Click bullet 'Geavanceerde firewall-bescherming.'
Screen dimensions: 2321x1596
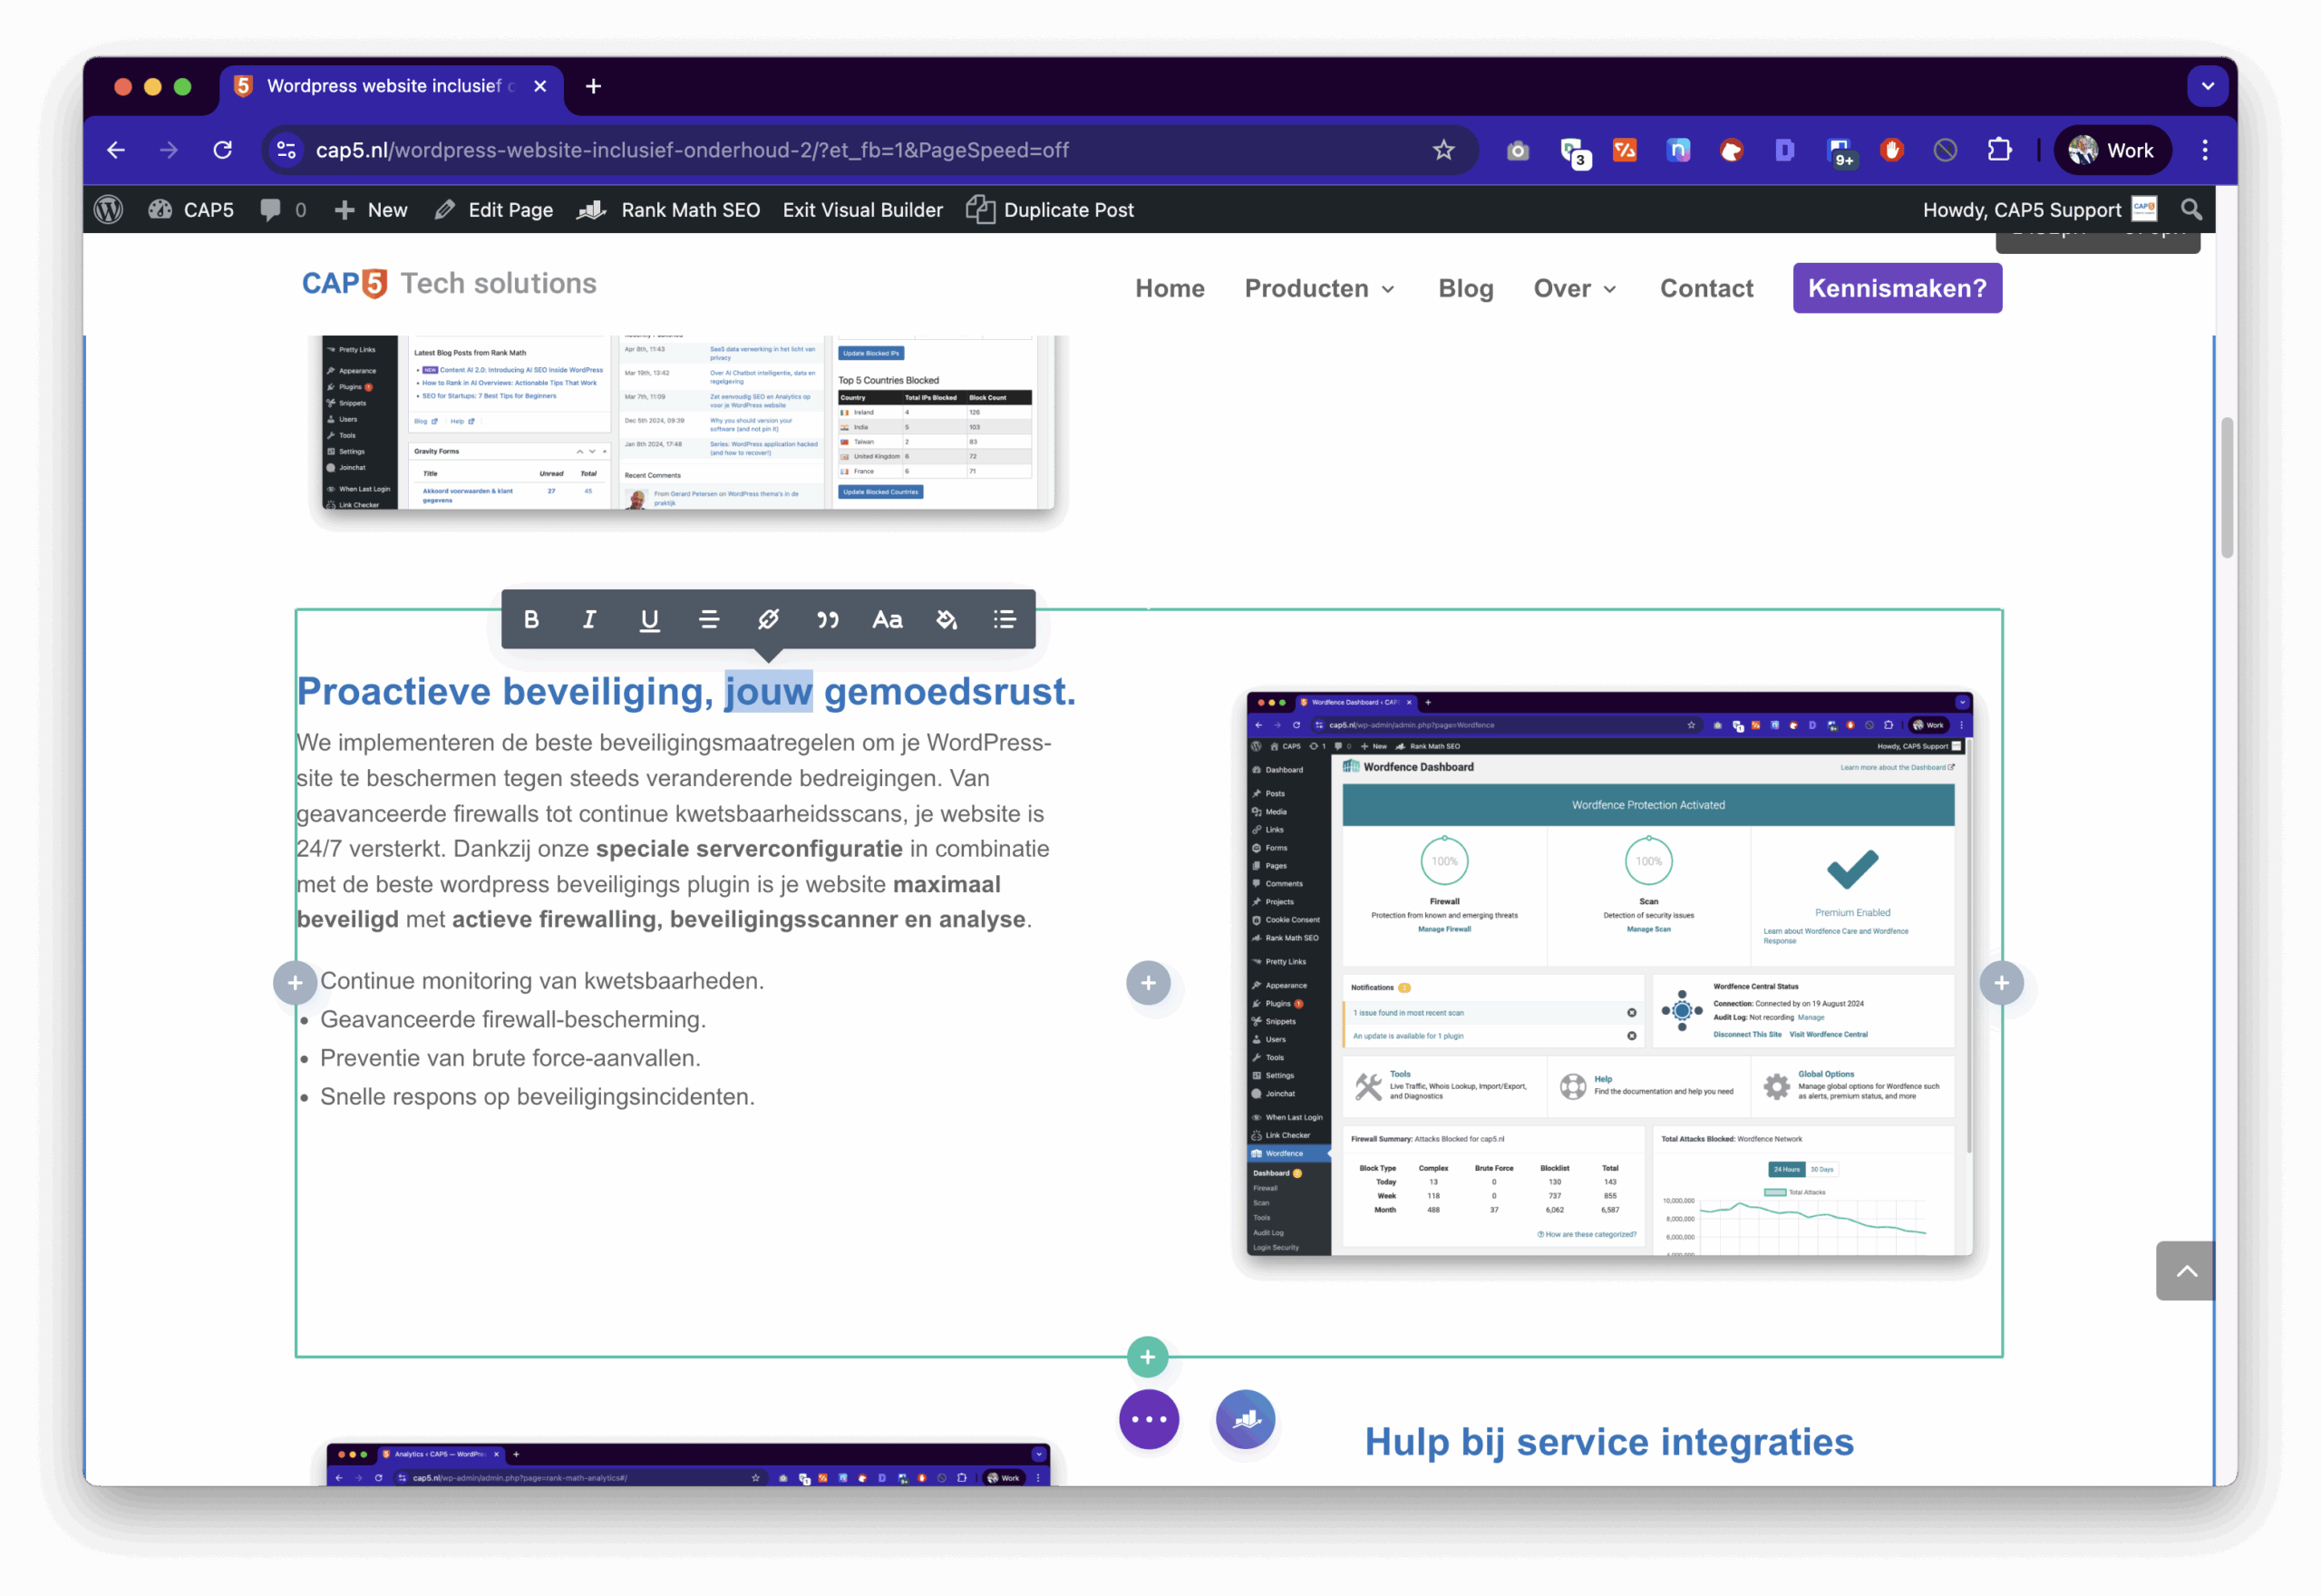pyautogui.click(x=513, y=1019)
